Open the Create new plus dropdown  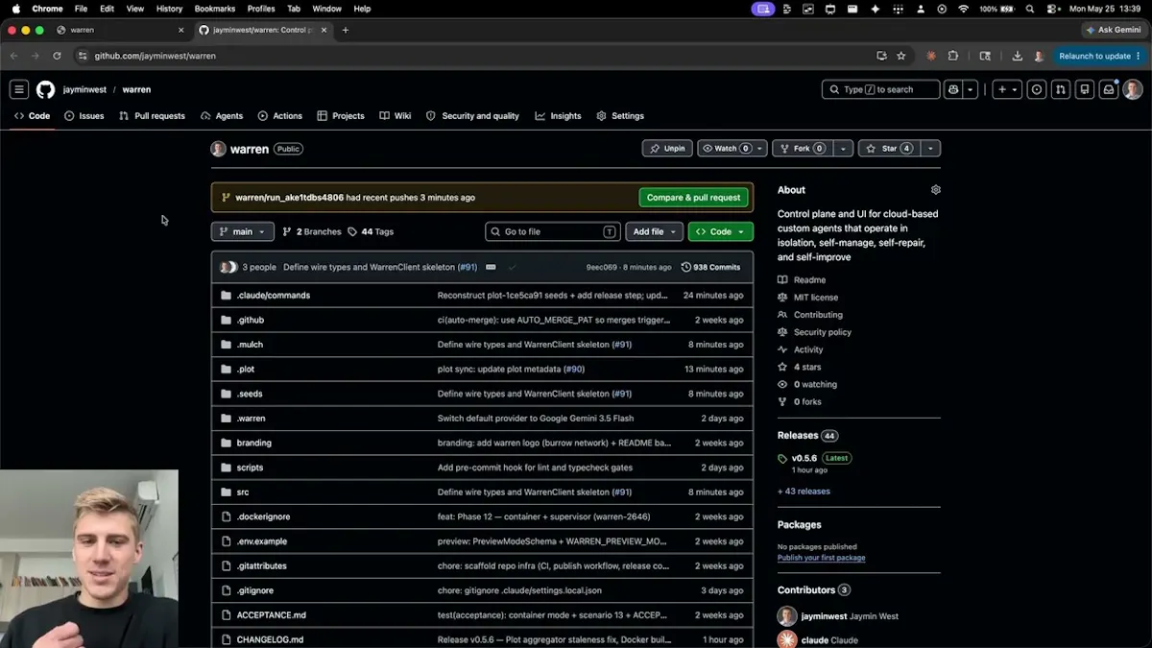(1007, 89)
